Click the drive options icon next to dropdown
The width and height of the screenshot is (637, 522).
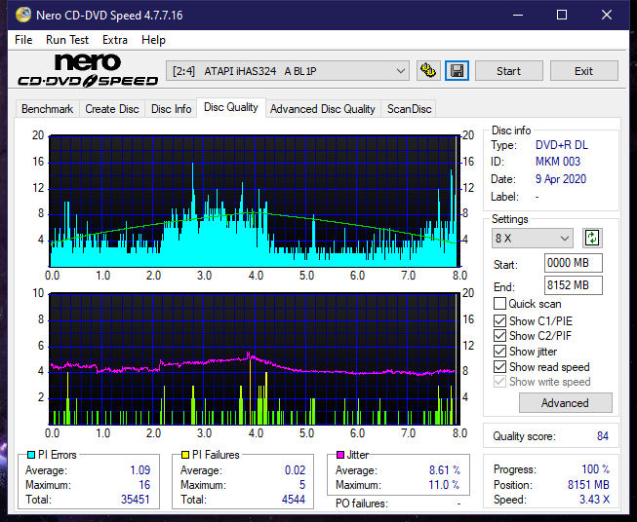click(428, 71)
